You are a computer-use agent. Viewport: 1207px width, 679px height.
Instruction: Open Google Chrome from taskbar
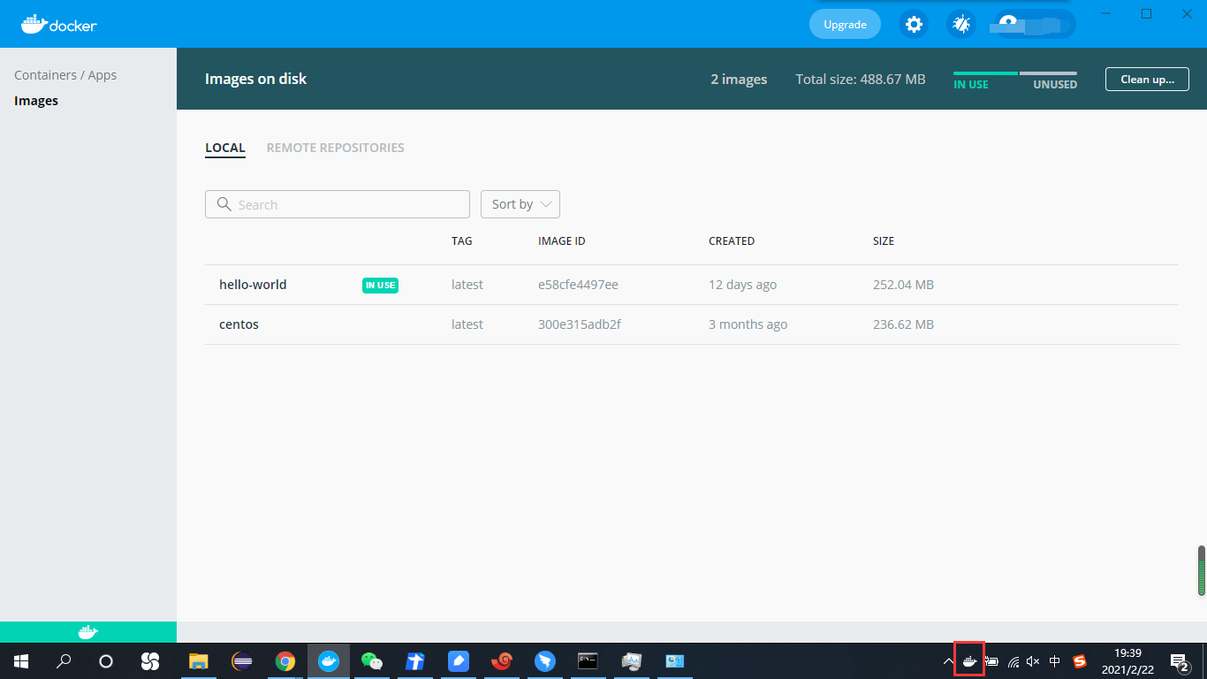[285, 661]
